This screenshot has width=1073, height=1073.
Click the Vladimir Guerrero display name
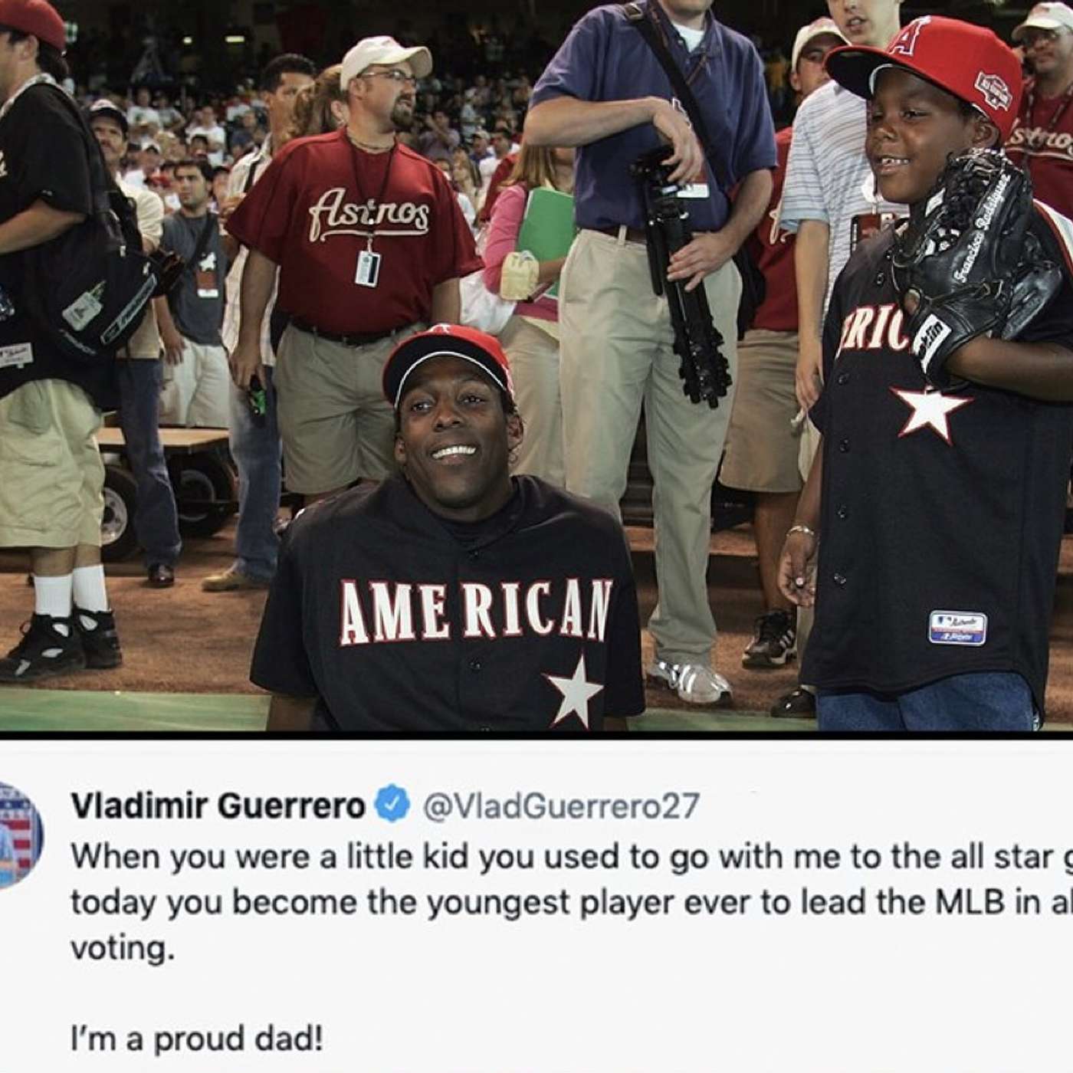(218, 806)
